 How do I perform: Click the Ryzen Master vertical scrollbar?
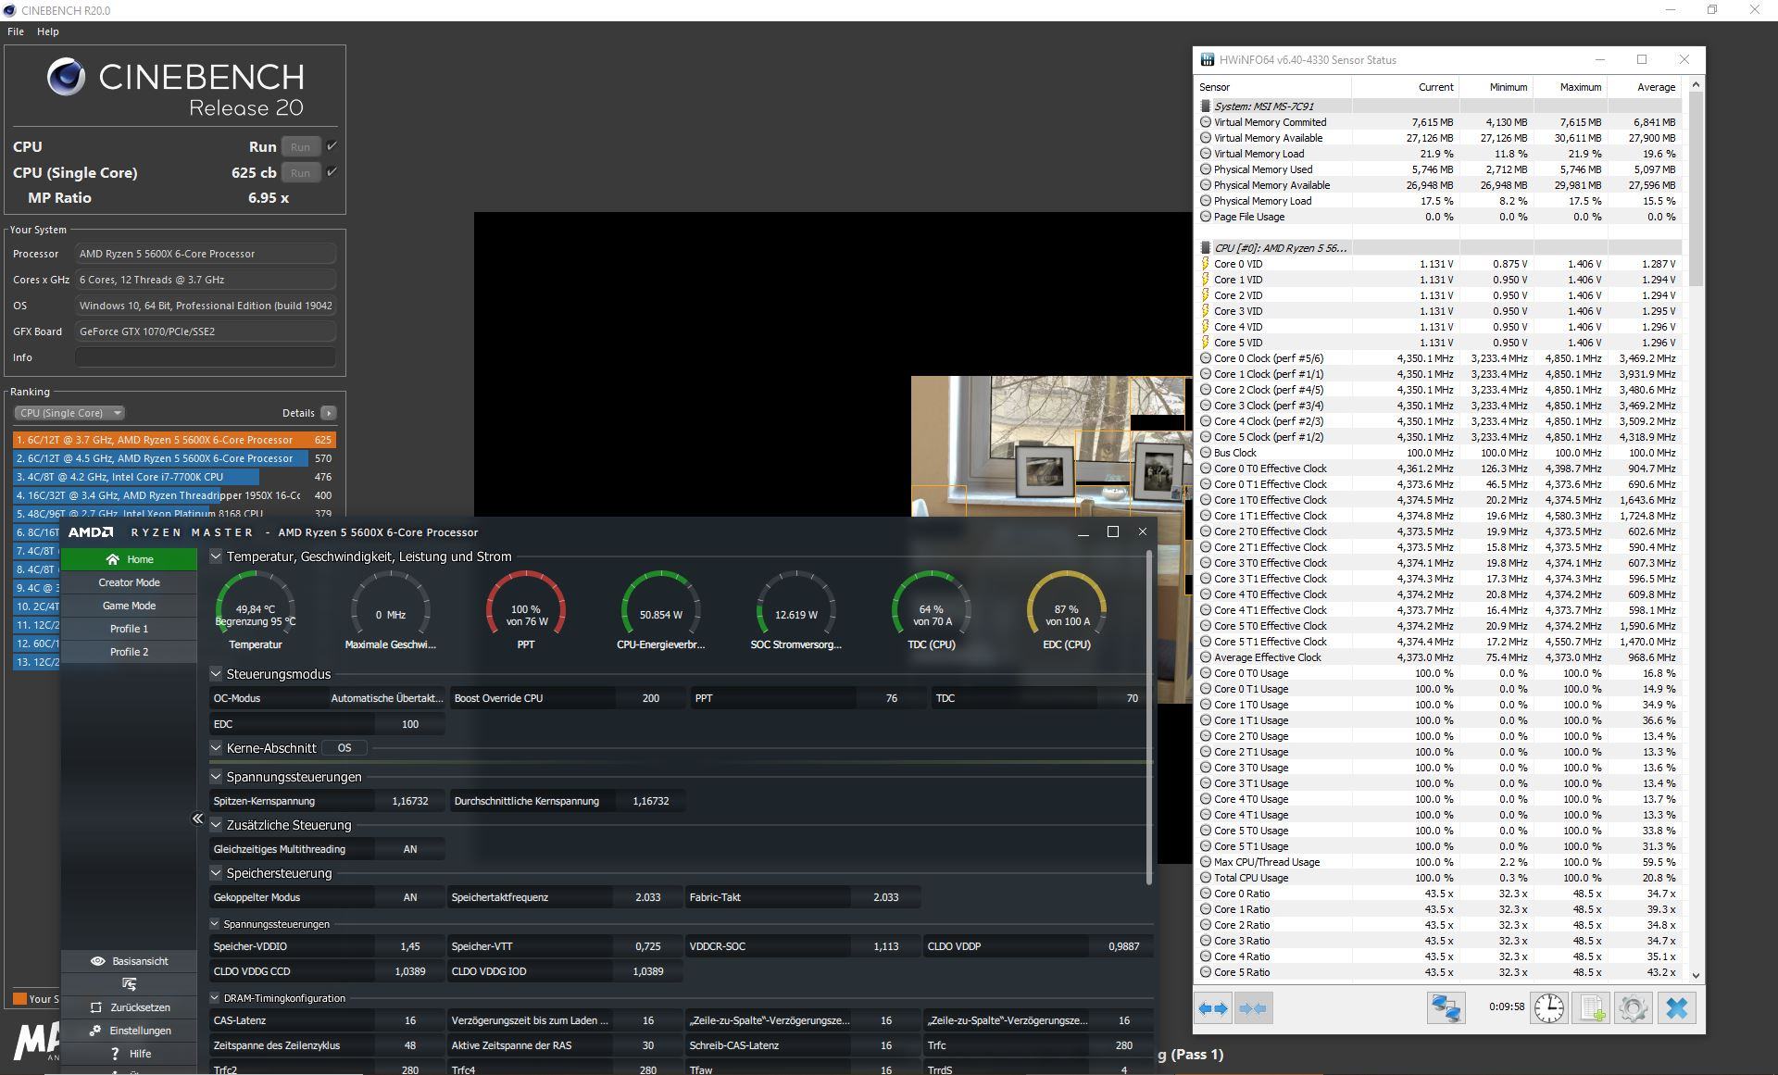[1150, 718]
